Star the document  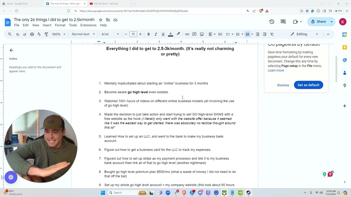point(101,20)
